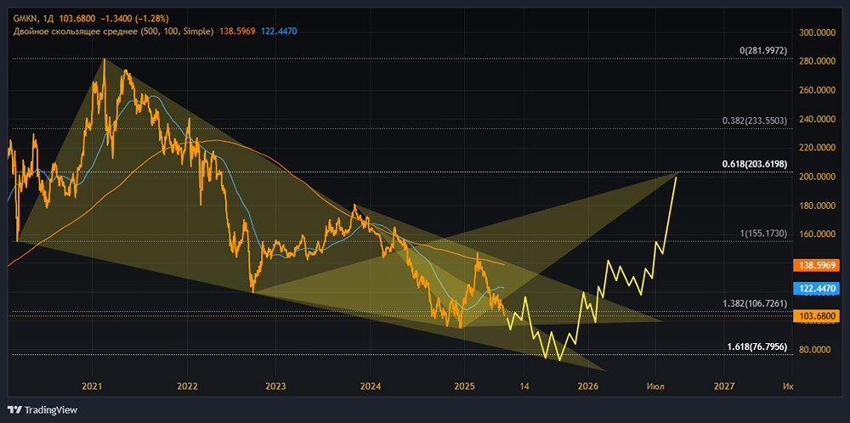Click the 2027 label on time axis
This screenshot has height=423, width=850.
pyautogui.click(x=724, y=386)
